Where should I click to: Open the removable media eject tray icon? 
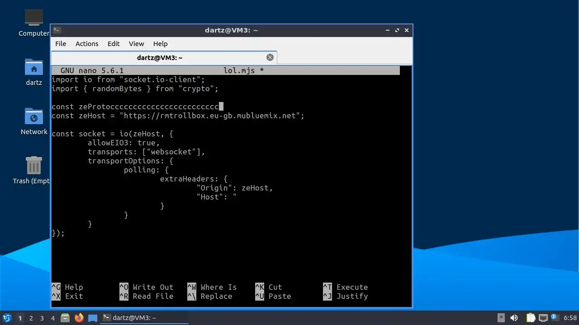501,318
